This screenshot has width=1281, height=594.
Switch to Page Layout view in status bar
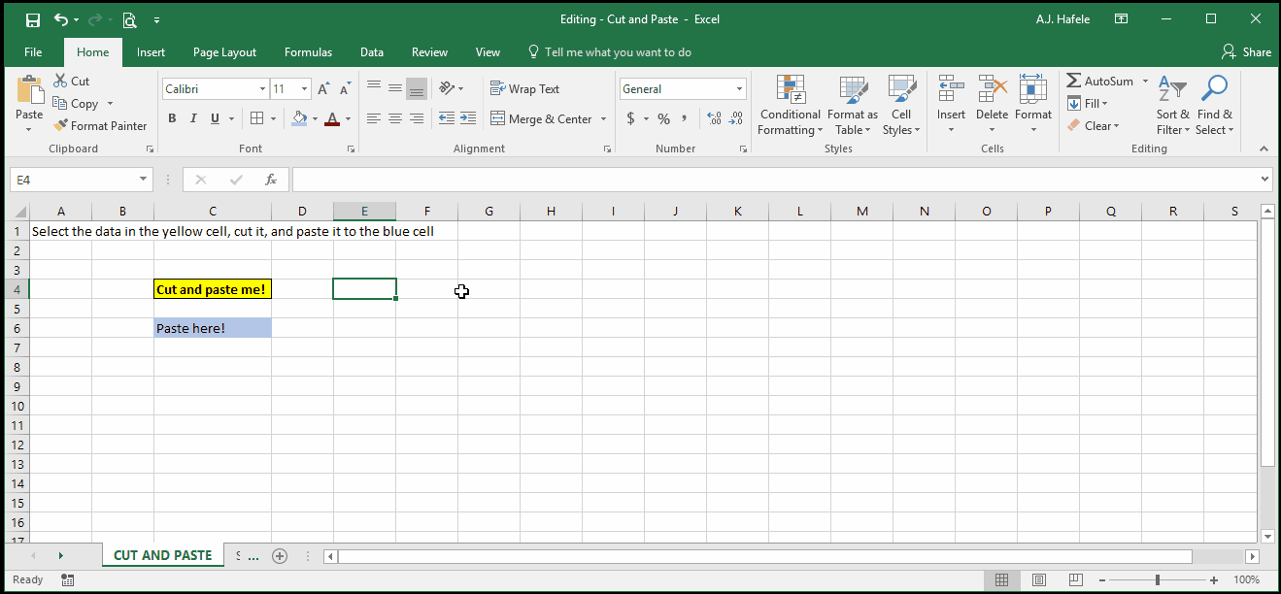click(1039, 579)
